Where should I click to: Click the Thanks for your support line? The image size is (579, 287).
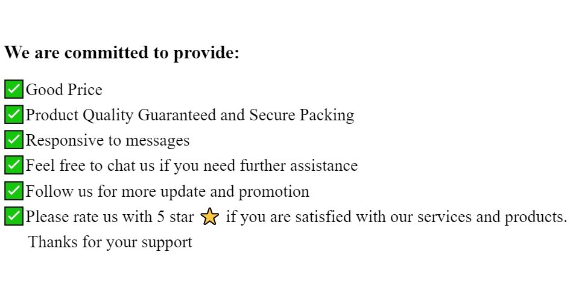110,242
